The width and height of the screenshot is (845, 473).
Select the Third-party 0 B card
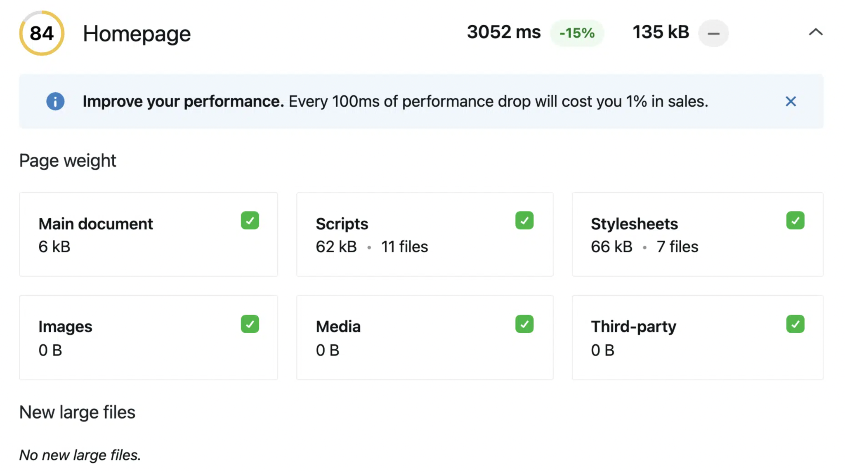pyautogui.click(x=697, y=338)
